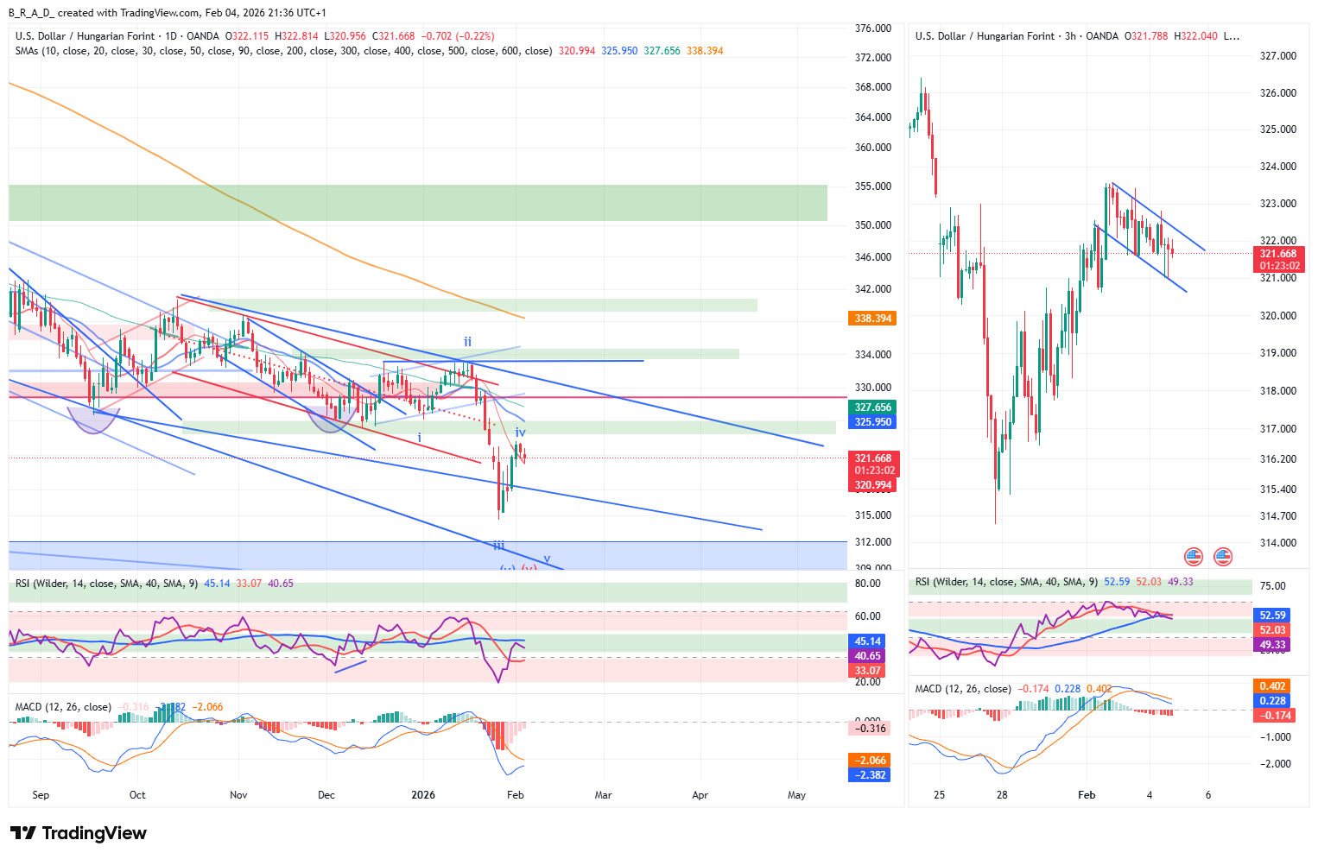1318x859 pixels.
Task: Click the wave 'iv' label near recent candles
Action: coord(520,433)
